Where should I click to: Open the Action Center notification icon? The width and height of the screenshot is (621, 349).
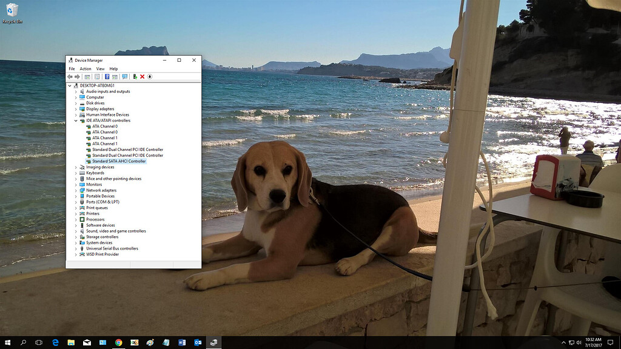pyautogui.click(x=610, y=343)
